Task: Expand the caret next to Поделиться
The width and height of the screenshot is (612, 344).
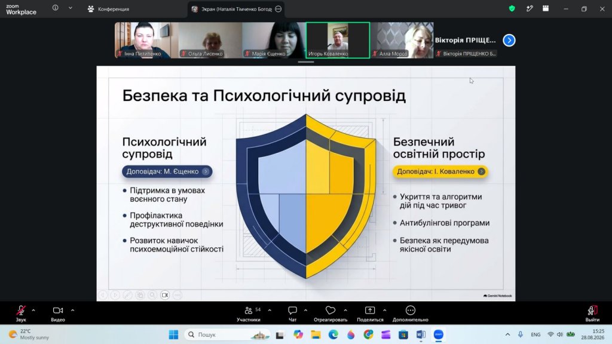Action: (x=384, y=311)
